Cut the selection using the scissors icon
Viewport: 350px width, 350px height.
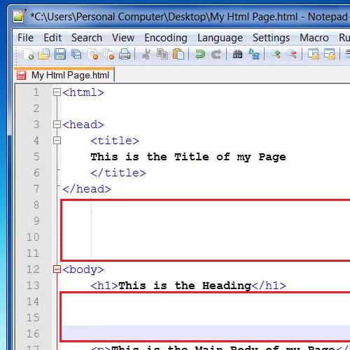pyautogui.click(x=146, y=54)
